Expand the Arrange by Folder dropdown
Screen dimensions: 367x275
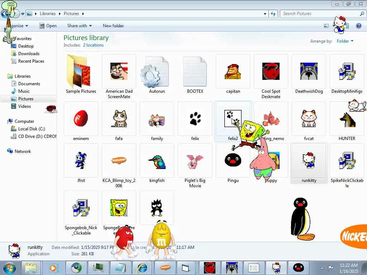tap(345, 41)
